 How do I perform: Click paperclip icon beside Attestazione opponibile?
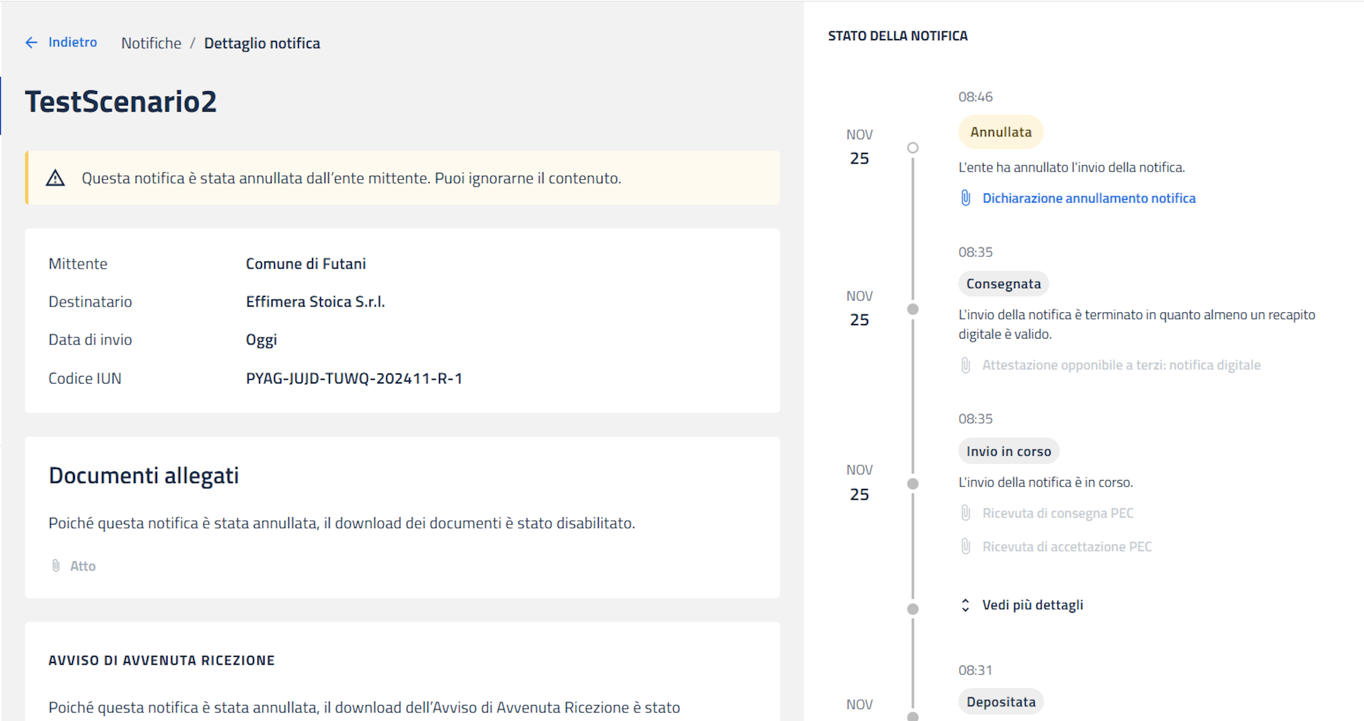tap(965, 365)
